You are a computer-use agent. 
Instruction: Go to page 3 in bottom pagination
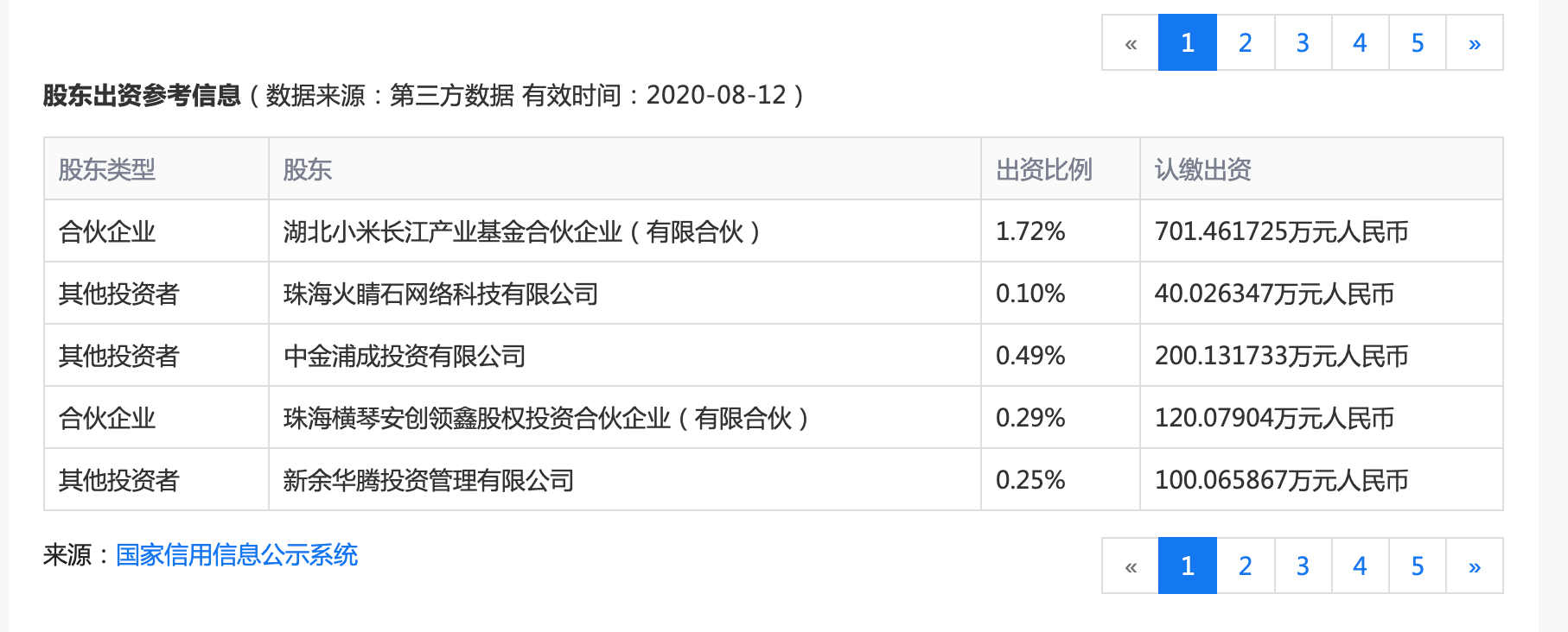(x=1302, y=565)
